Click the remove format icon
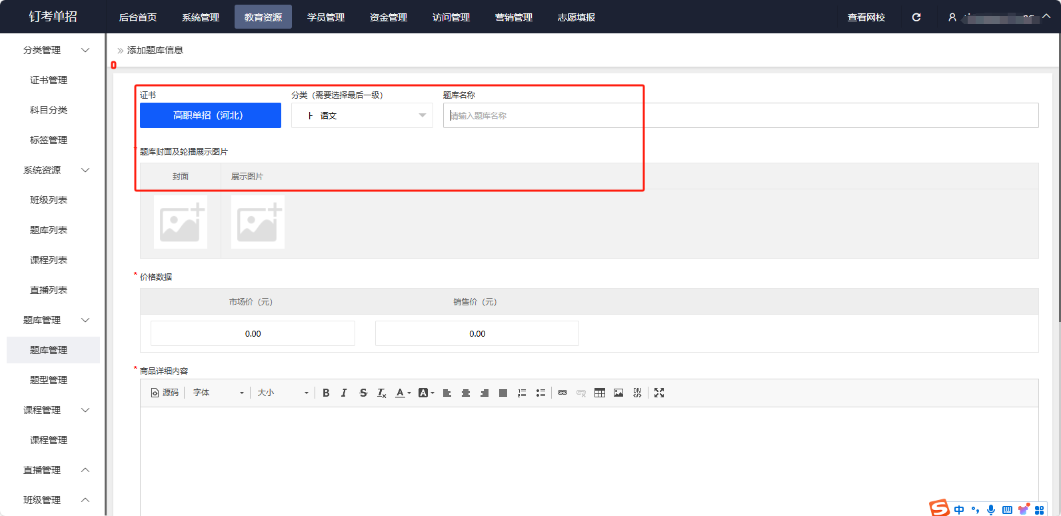1061x516 pixels. (x=382, y=393)
